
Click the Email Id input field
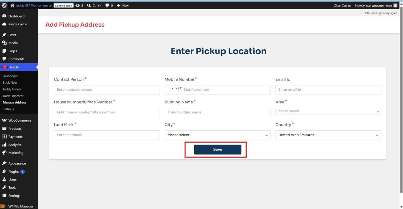click(x=328, y=90)
